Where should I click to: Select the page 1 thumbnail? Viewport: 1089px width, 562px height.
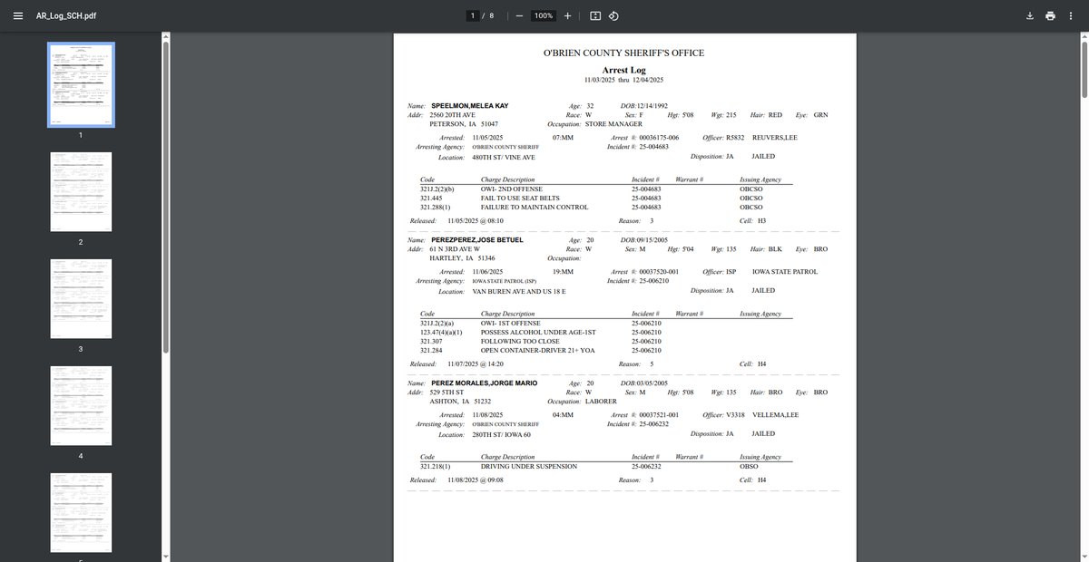[81, 84]
